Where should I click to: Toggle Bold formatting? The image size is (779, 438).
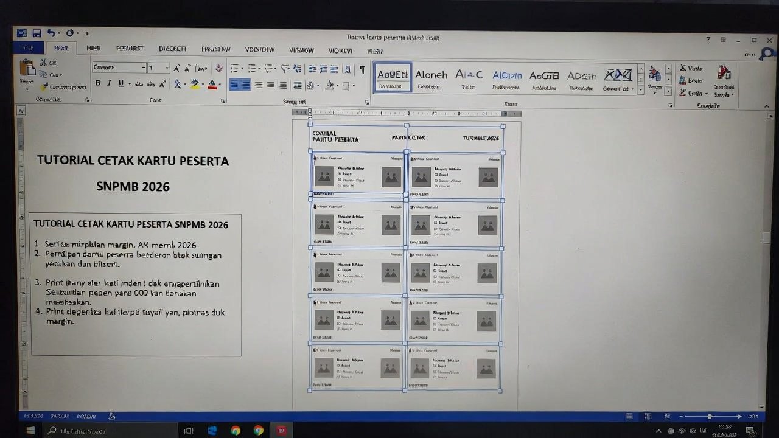97,84
